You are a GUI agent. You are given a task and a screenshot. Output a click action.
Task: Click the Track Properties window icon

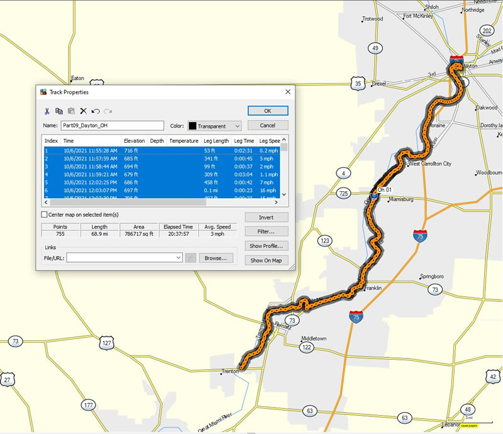coord(43,92)
